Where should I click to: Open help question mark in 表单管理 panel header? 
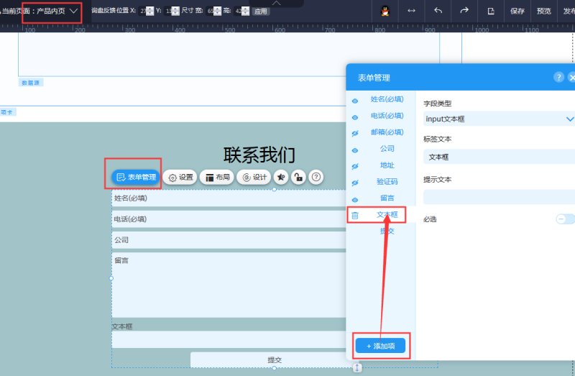(558, 77)
